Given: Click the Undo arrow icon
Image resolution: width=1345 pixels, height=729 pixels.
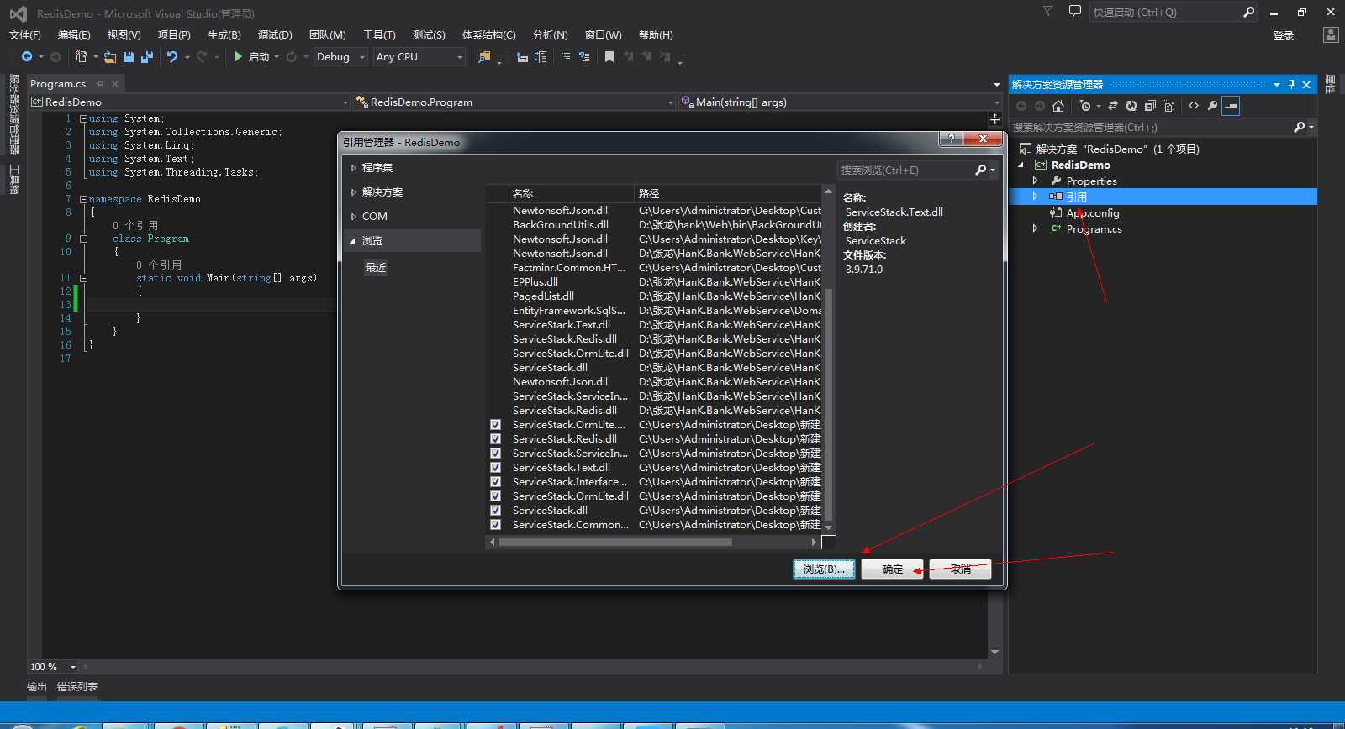Looking at the screenshot, I should pos(172,56).
